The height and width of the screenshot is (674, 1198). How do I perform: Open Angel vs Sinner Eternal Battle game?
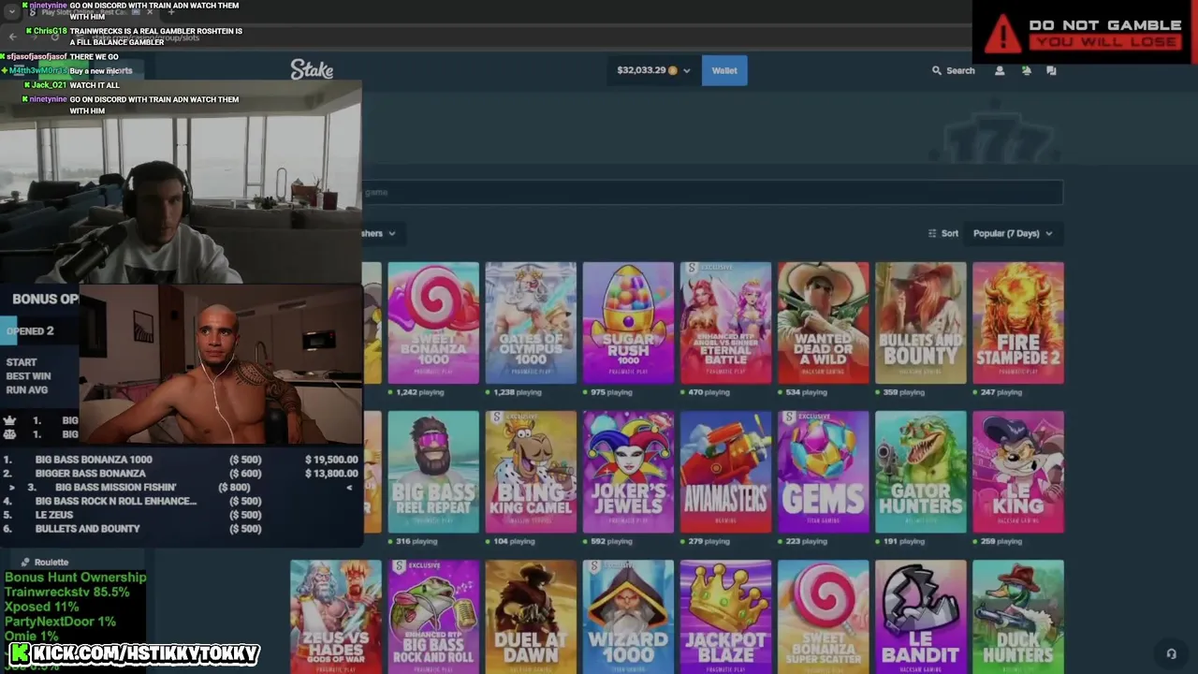(725, 323)
